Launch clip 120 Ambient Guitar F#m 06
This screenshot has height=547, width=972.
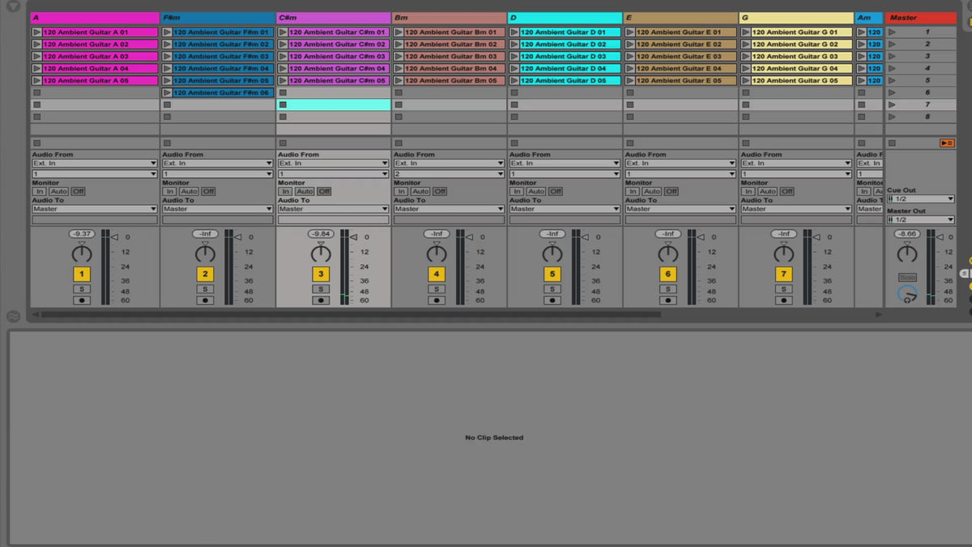pos(168,93)
